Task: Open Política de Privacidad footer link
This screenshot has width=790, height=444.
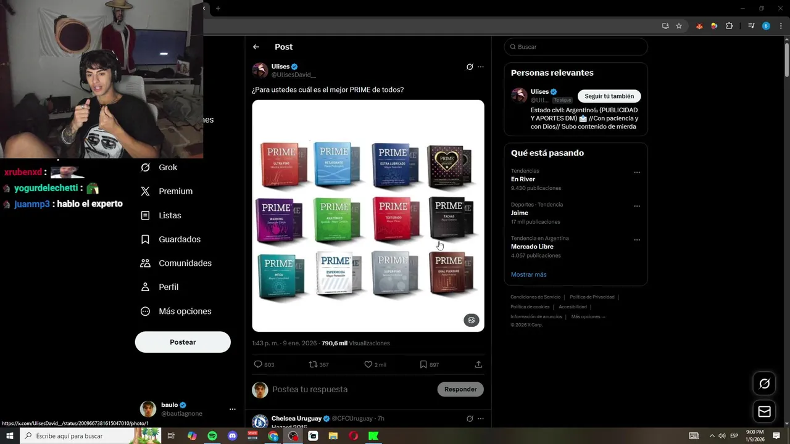Action: [592, 297]
